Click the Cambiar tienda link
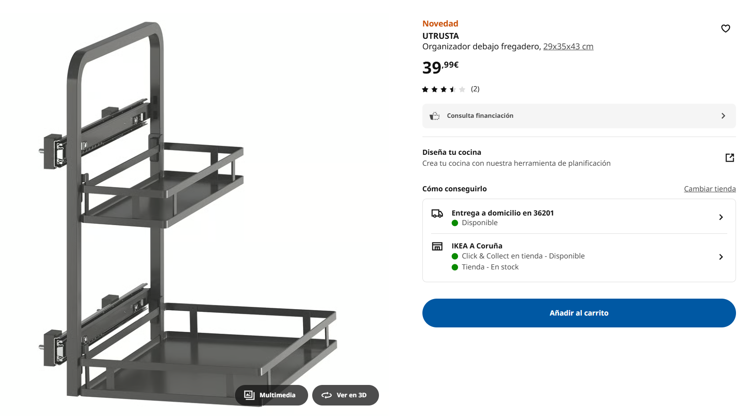The image size is (752, 416). tap(709, 189)
